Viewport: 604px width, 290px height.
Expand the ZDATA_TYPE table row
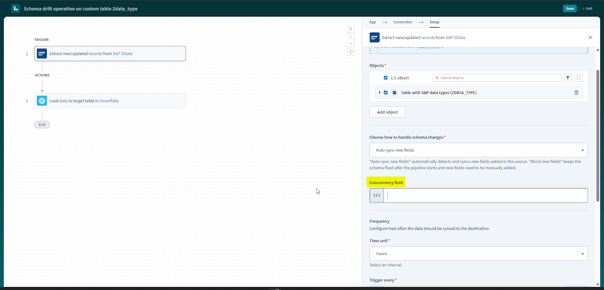click(x=379, y=93)
